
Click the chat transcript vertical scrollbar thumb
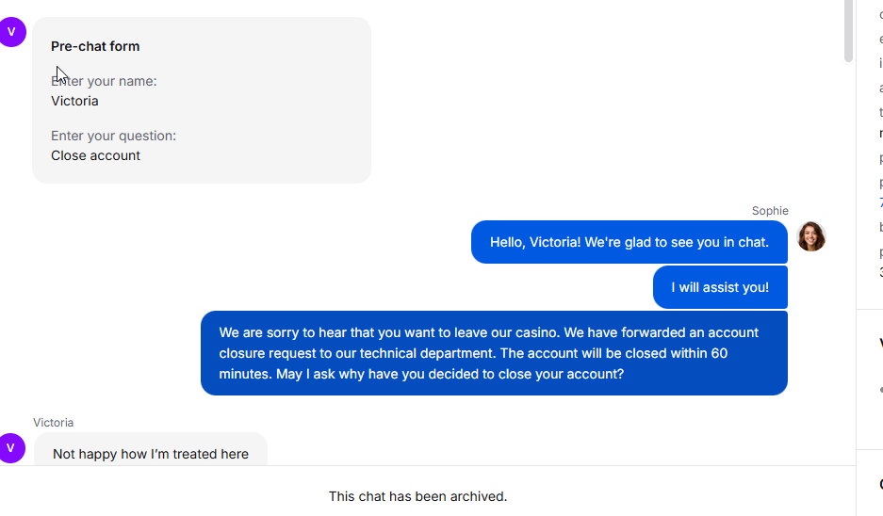pos(848,30)
